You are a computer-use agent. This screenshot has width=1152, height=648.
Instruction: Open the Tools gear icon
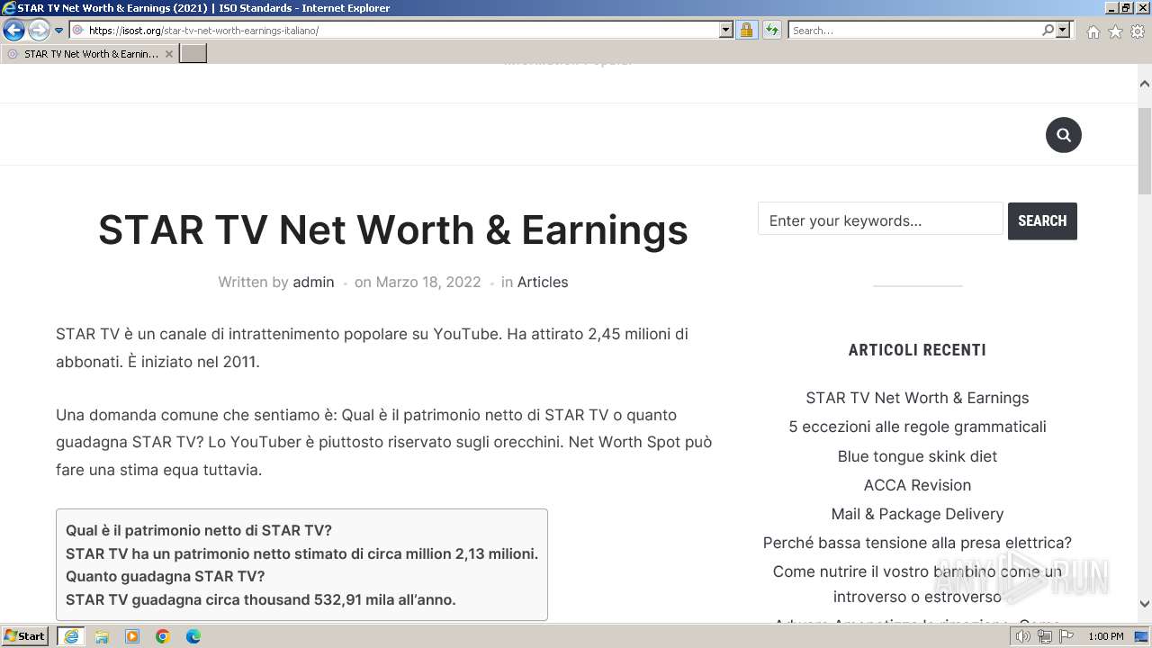(1138, 31)
